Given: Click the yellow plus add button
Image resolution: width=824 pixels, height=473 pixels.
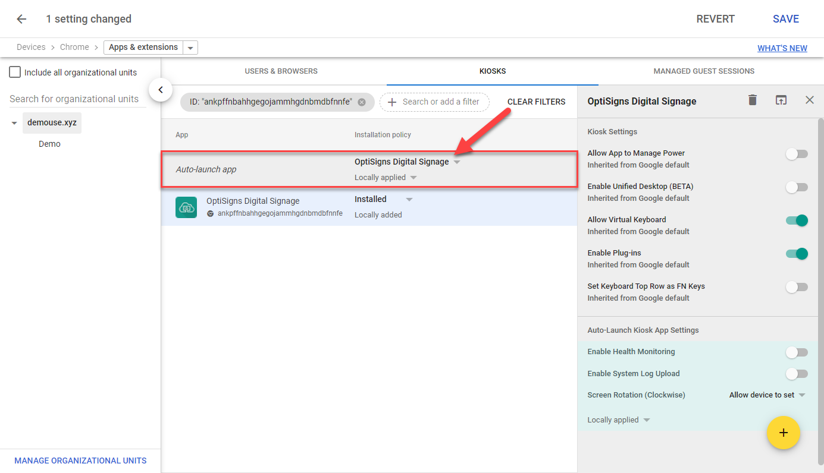Looking at the screenshot, I should [784, 433].
